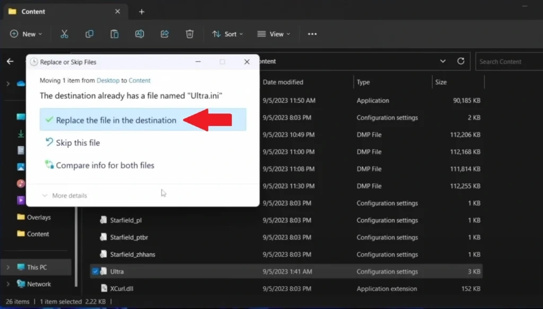Viewport: 543px width, 309px height.
Task: Click the Music icon in sidebar
Action: (21, 183)
